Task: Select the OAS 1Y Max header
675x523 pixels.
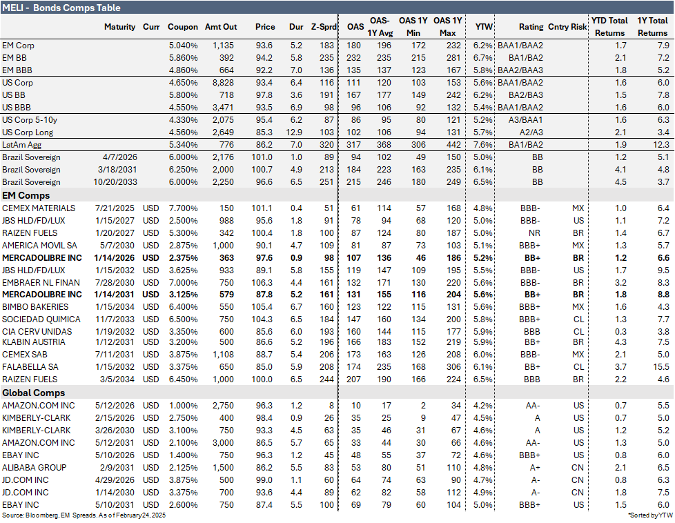Action: (x=448, y=27)
